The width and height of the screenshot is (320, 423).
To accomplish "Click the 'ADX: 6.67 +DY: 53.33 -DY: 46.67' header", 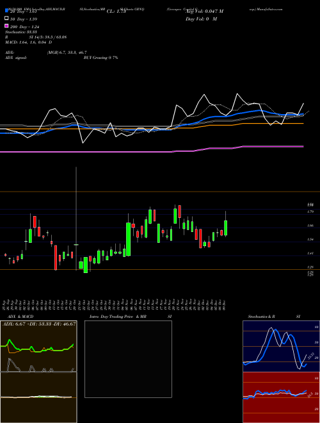I will pos(39,324).
